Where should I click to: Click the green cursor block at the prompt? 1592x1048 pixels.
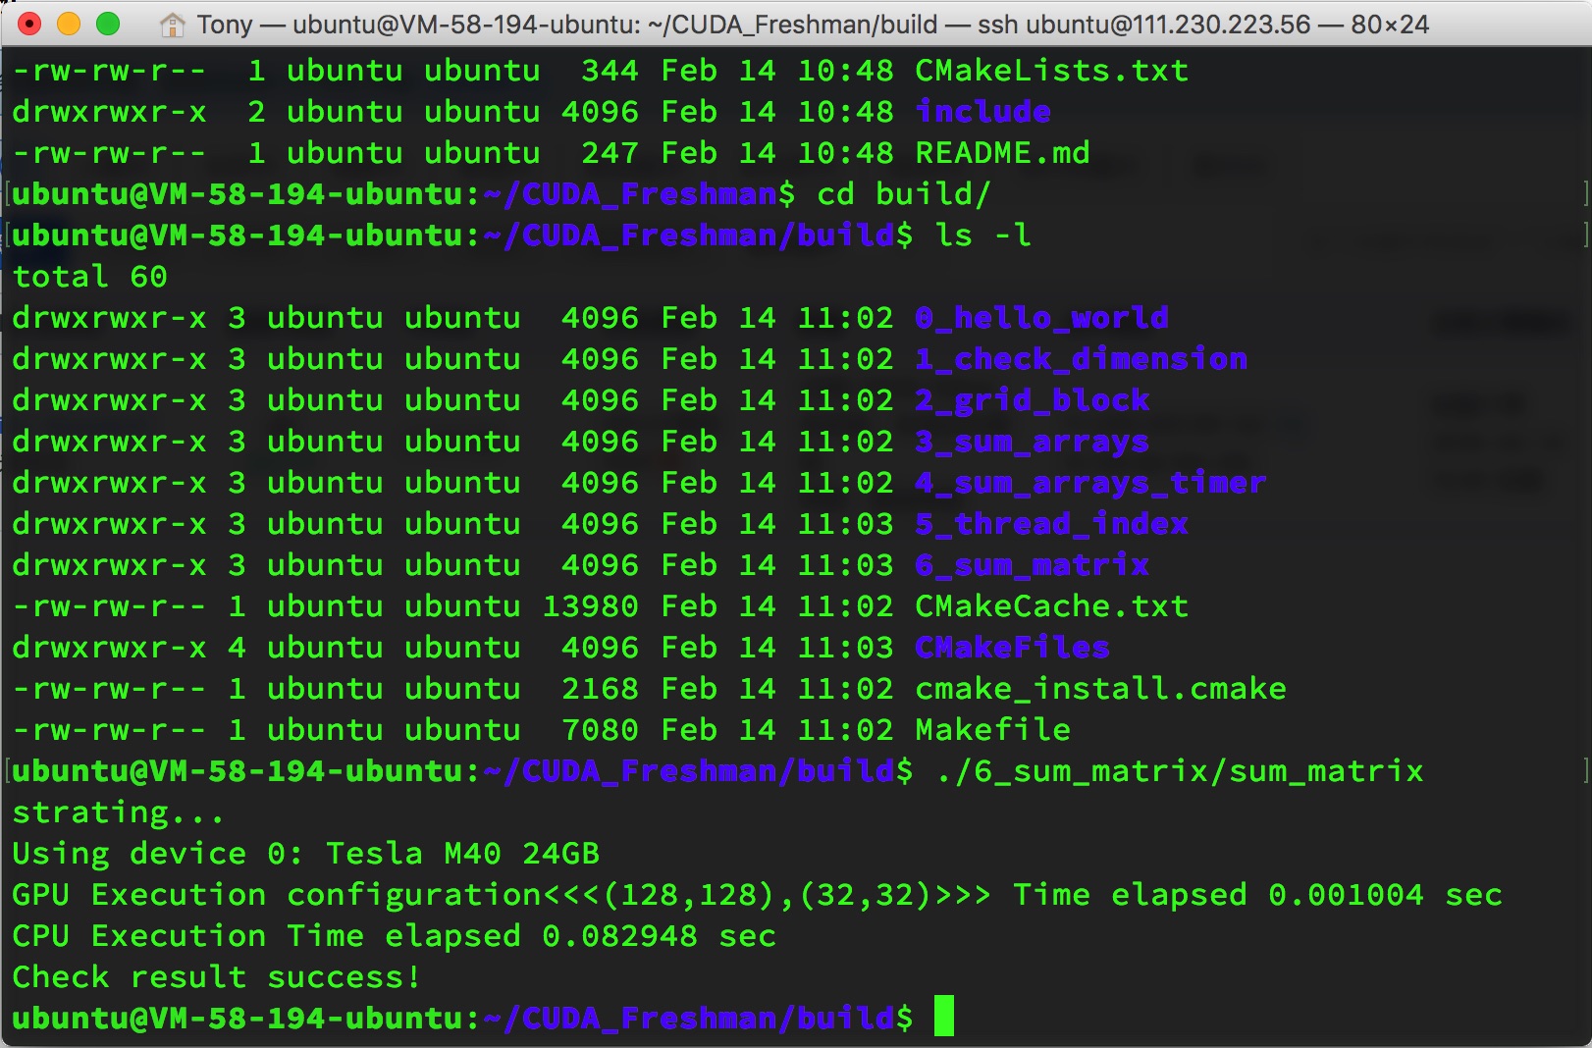[x=943, y=1017]
